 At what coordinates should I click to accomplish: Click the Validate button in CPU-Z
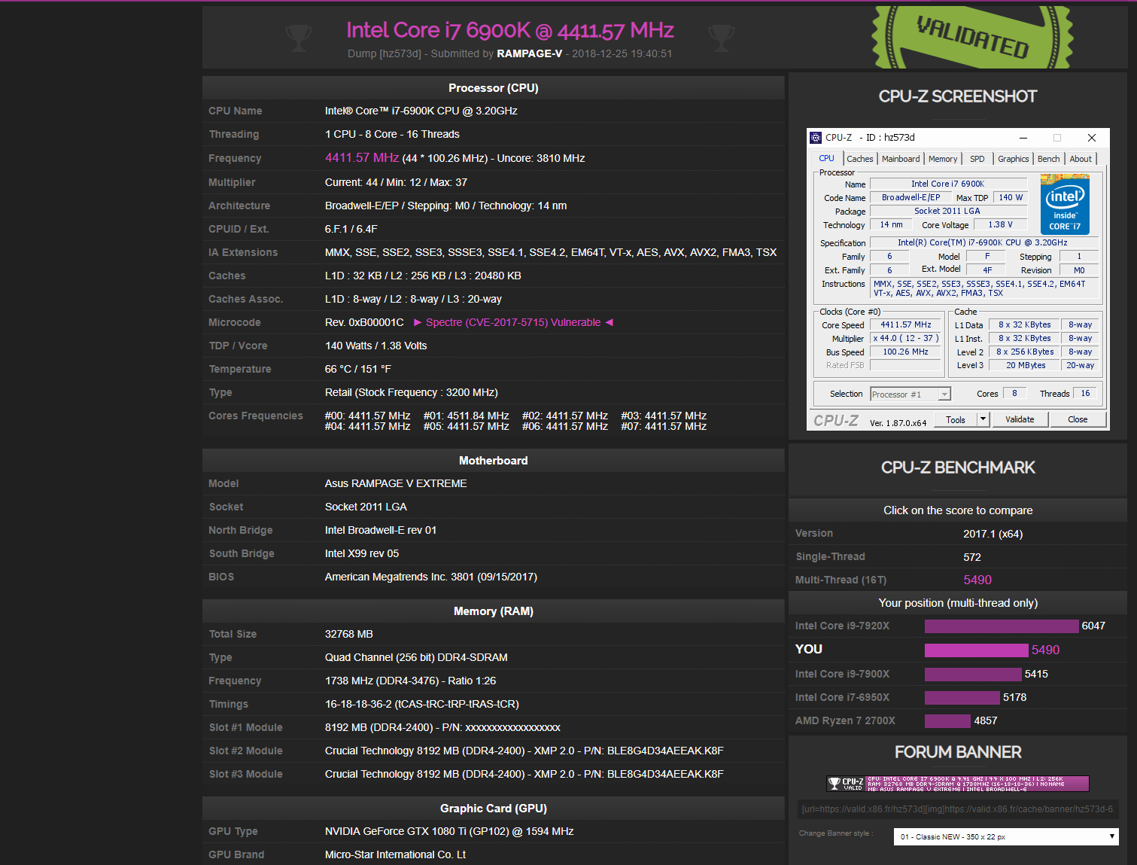[x=1020, y=419]
